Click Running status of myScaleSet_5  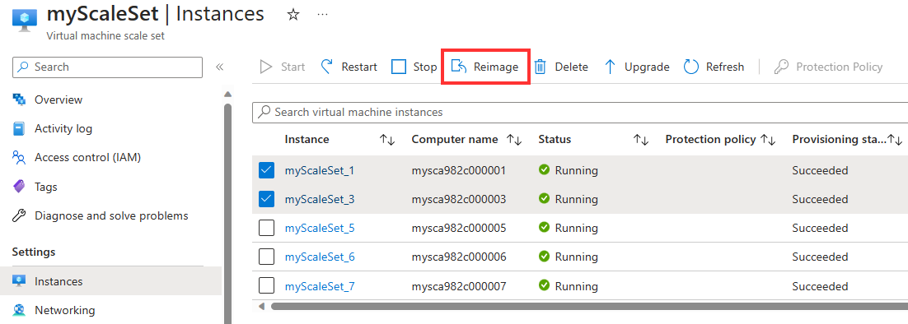point(568,228)
